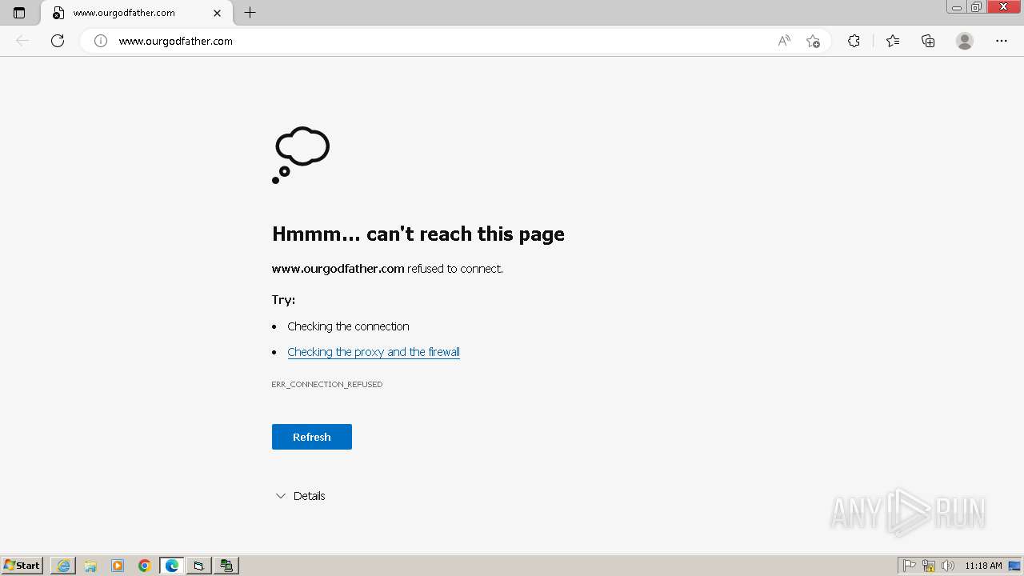Viewport: 1024px width, 576px height.
Task: Open the 11:18 AM clock
Action: [983, 566]
